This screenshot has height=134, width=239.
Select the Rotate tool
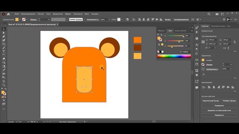click(x=4, y=55)
